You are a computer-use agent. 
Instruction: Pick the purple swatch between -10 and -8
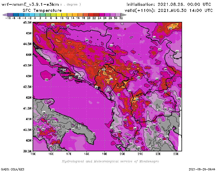pos(10,15)
